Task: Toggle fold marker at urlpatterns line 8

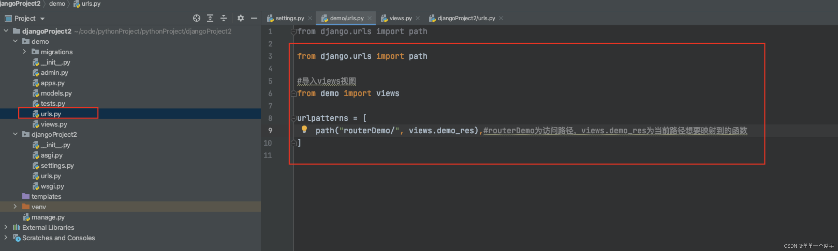Action: pos(293,118)
